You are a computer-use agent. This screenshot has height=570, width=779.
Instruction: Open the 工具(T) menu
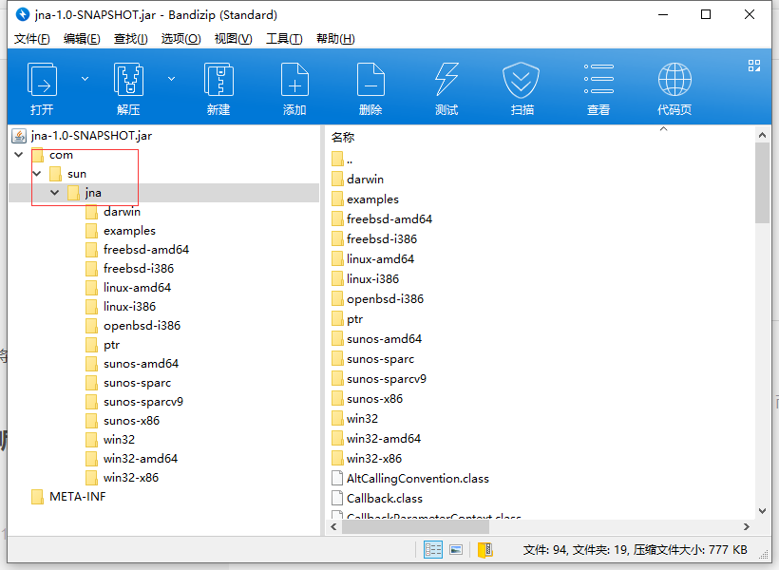[284, 39]
